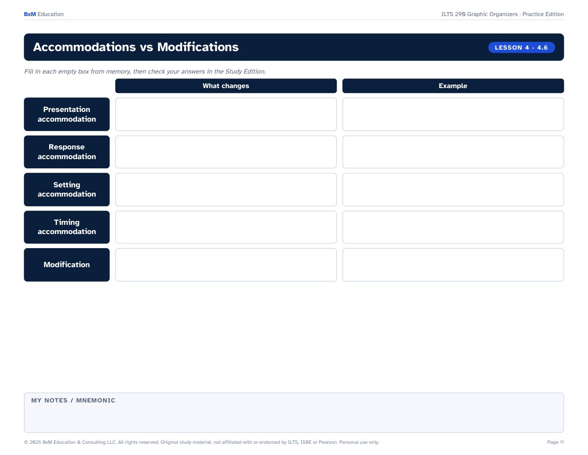Click the "Page 11" page number

point(555,442)
